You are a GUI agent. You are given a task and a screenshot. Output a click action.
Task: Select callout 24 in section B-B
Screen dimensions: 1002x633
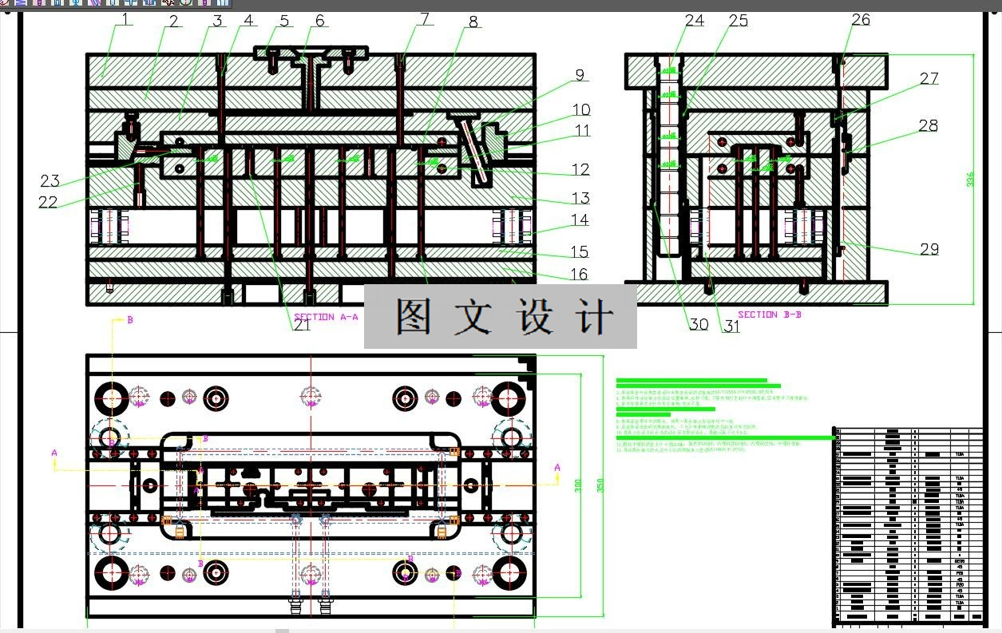coord(695,21)
